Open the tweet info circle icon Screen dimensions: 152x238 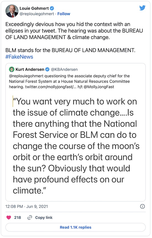tap(142, 207)
